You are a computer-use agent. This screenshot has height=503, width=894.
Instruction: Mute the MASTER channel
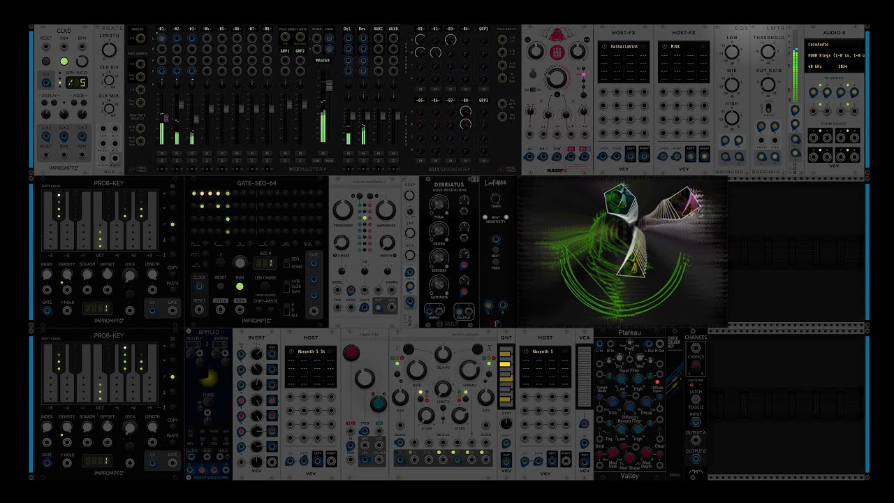323,153
